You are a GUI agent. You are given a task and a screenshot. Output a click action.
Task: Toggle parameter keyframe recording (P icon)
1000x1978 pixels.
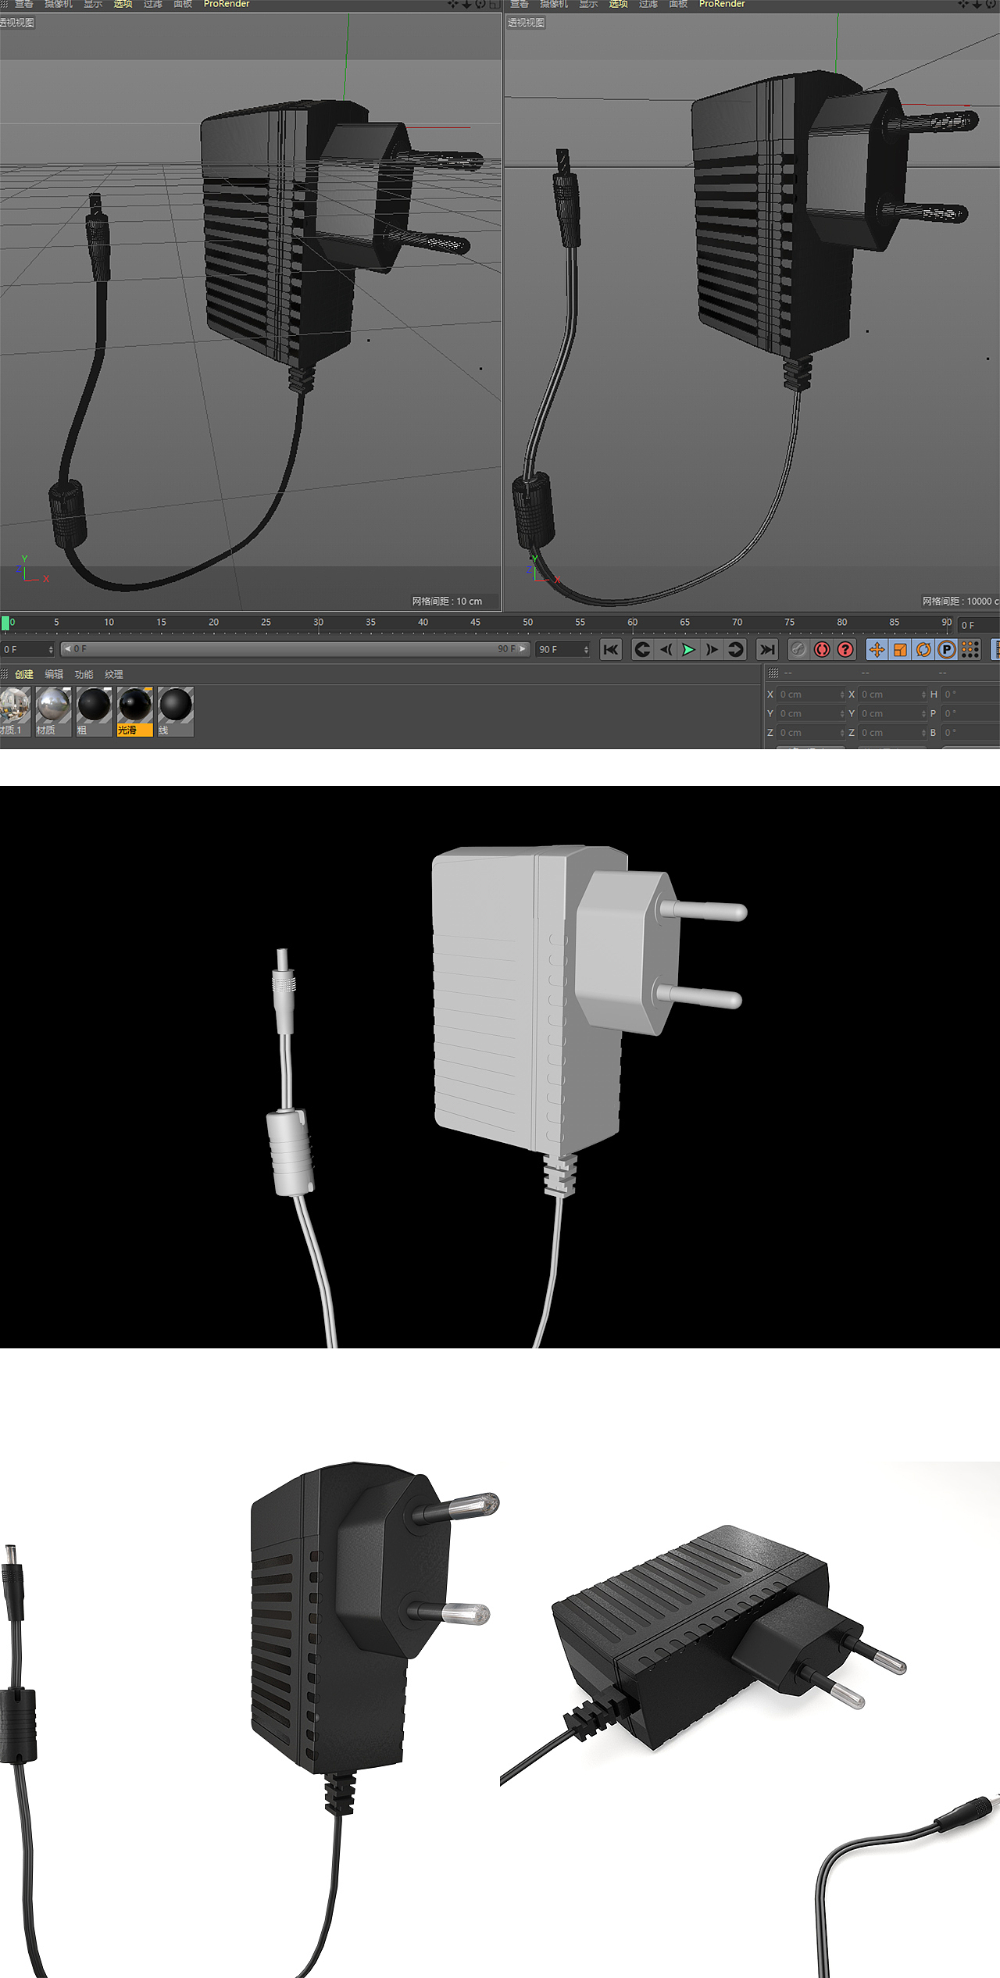tap(947, 649)
